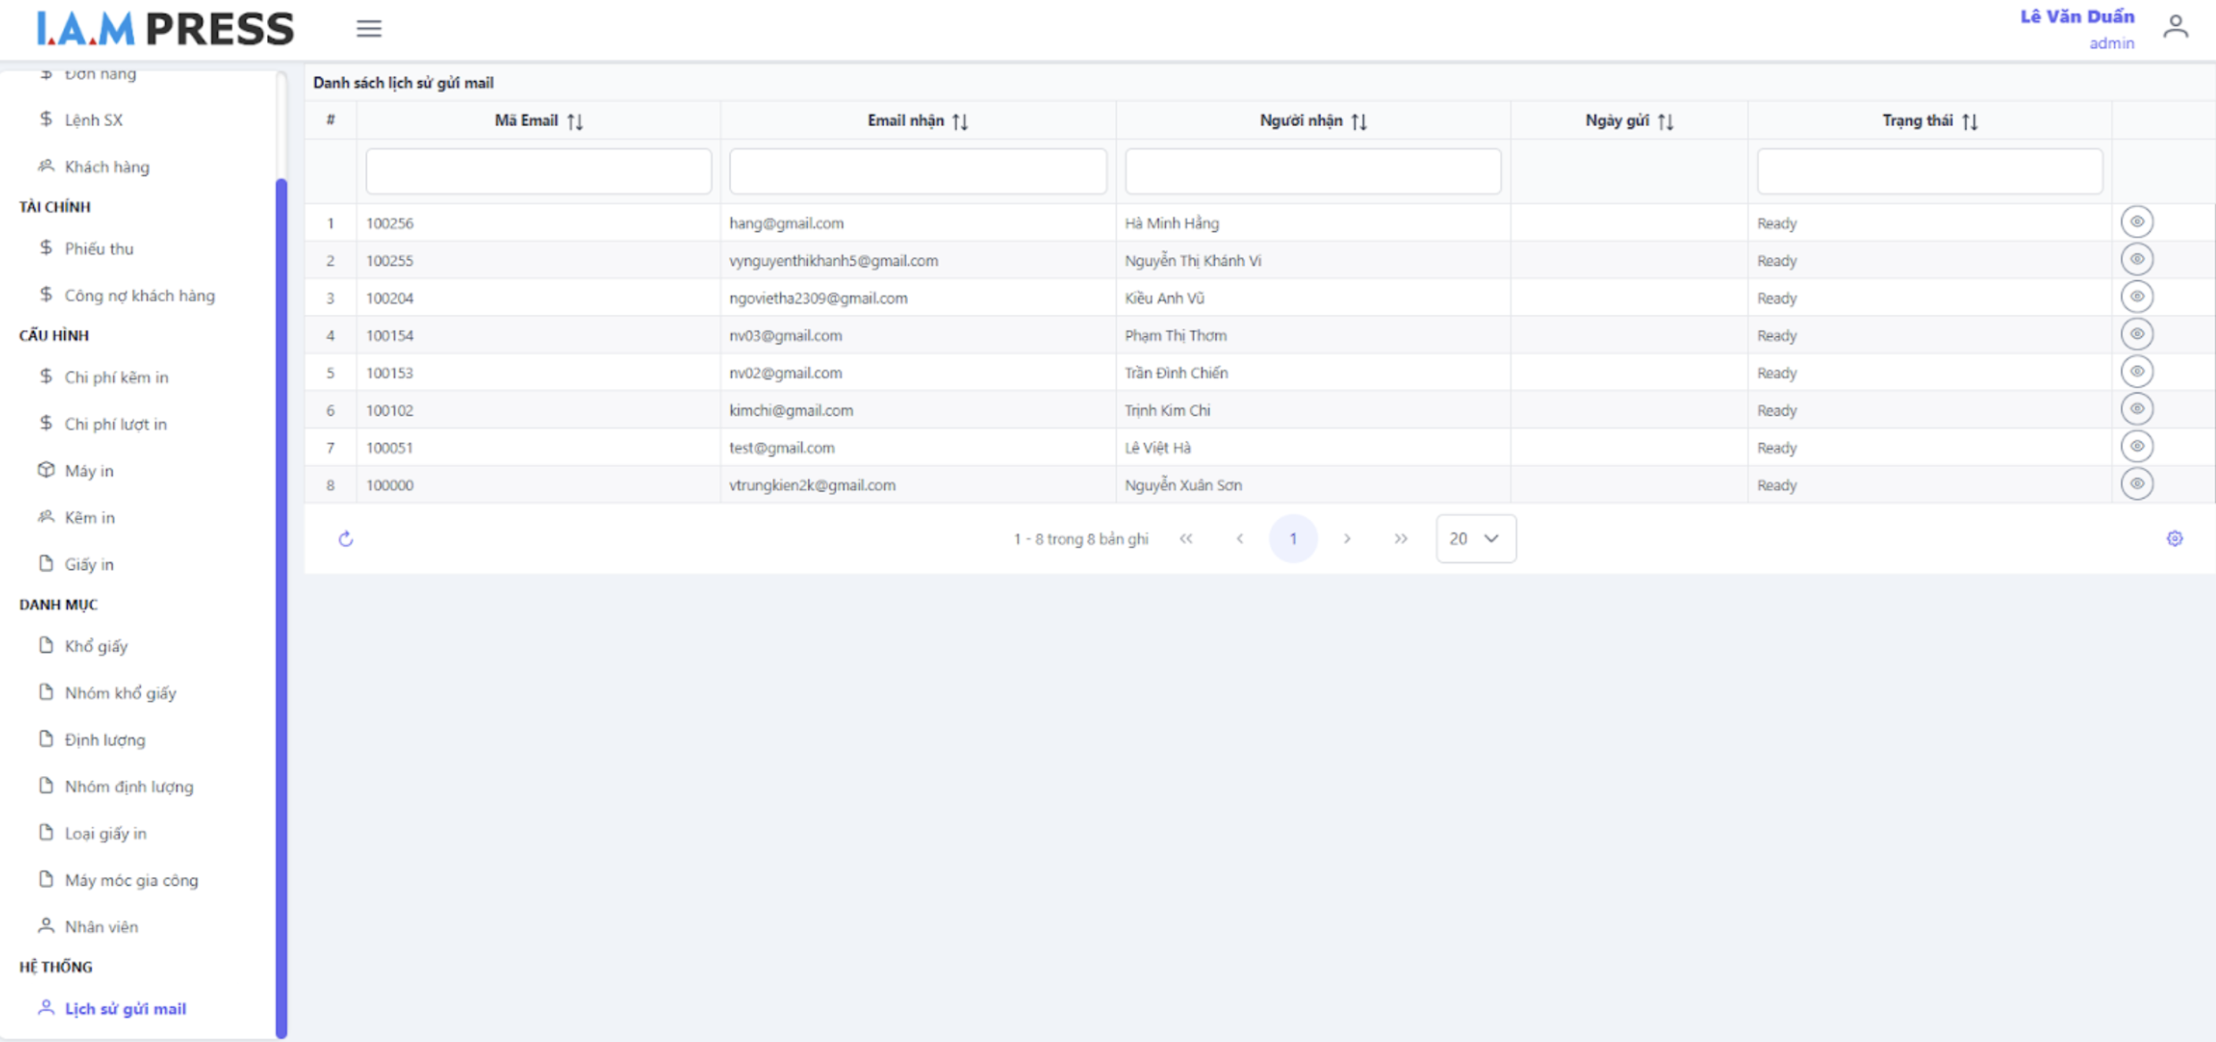Go to next page arrow
This screenshot has width=2216, height=1042.
(x=1346, y=539)
